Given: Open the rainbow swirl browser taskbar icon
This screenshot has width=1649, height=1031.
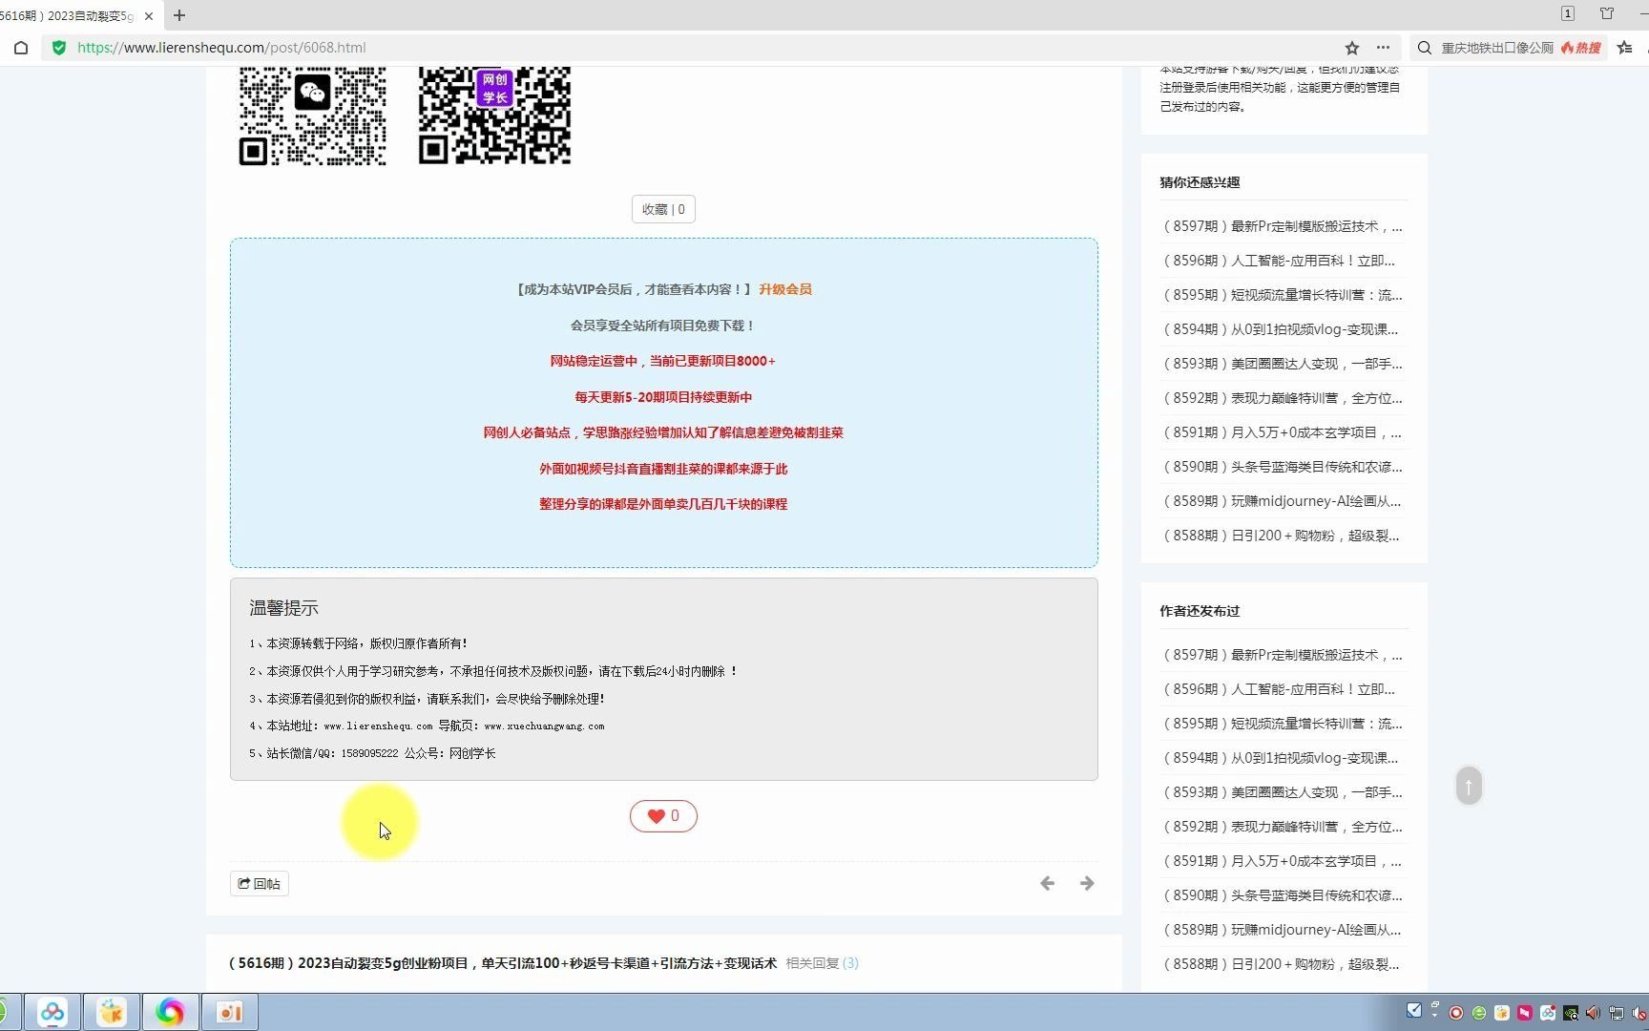Looking at the screenshot, I should tap(171, 1012).
